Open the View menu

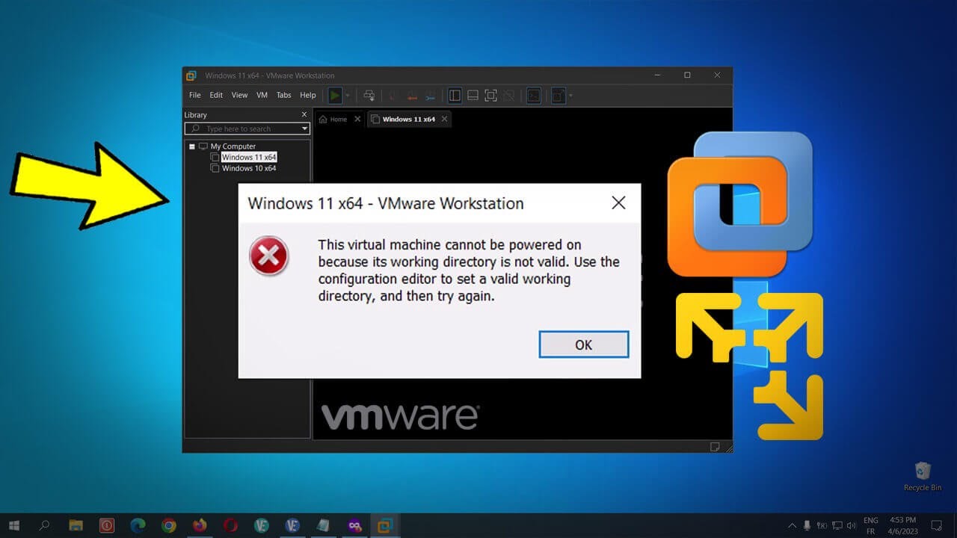[239, 96]
